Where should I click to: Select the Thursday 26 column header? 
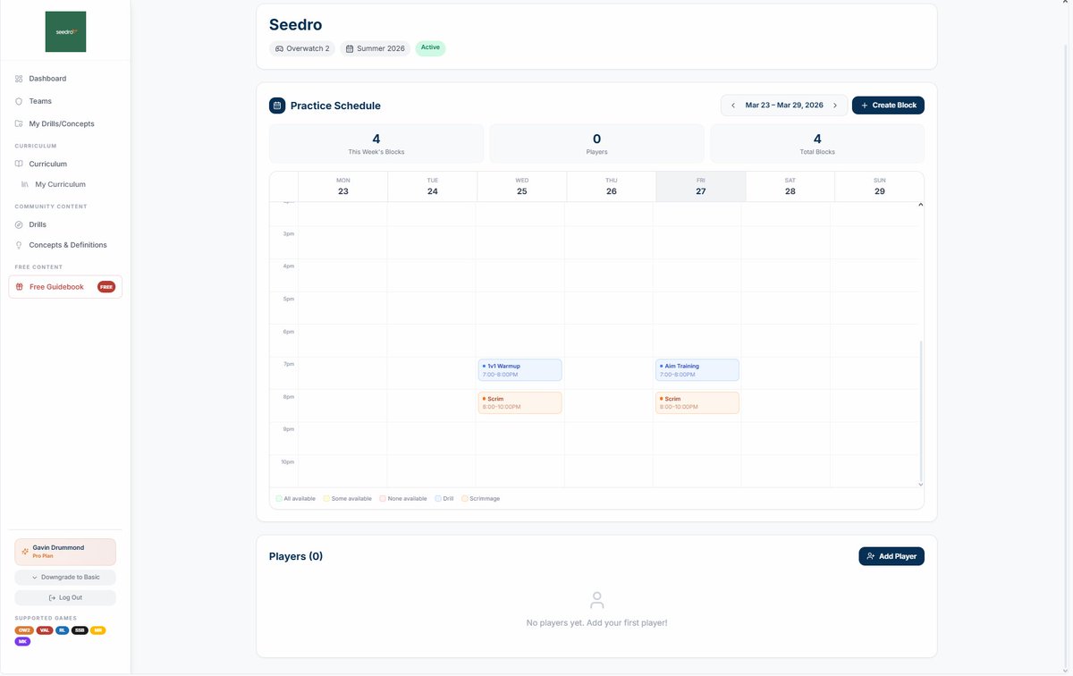click(612, 187)
